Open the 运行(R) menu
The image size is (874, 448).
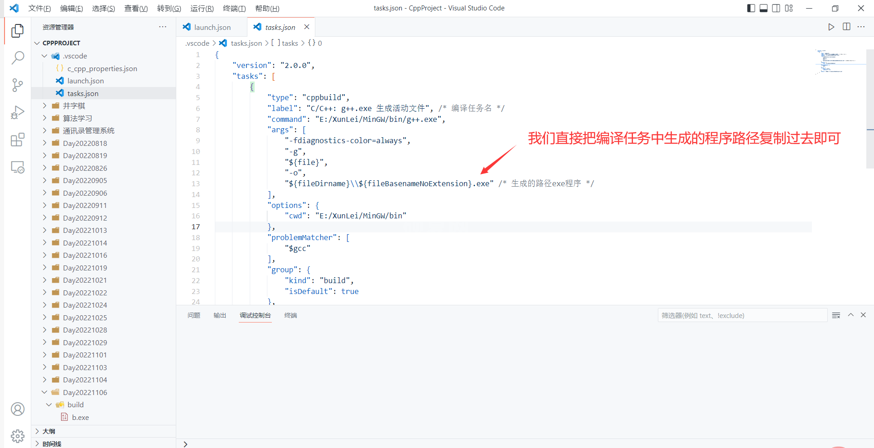click(202, 8)
